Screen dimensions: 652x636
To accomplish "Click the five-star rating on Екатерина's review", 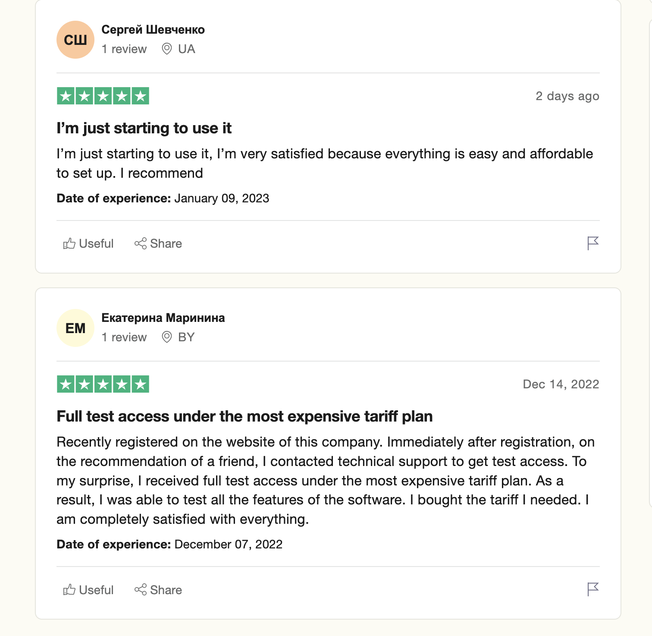I will (103, 384).
